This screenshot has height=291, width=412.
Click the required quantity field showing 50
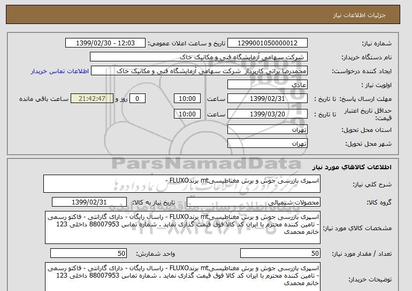pyautogui.click(x=280, y=254)
